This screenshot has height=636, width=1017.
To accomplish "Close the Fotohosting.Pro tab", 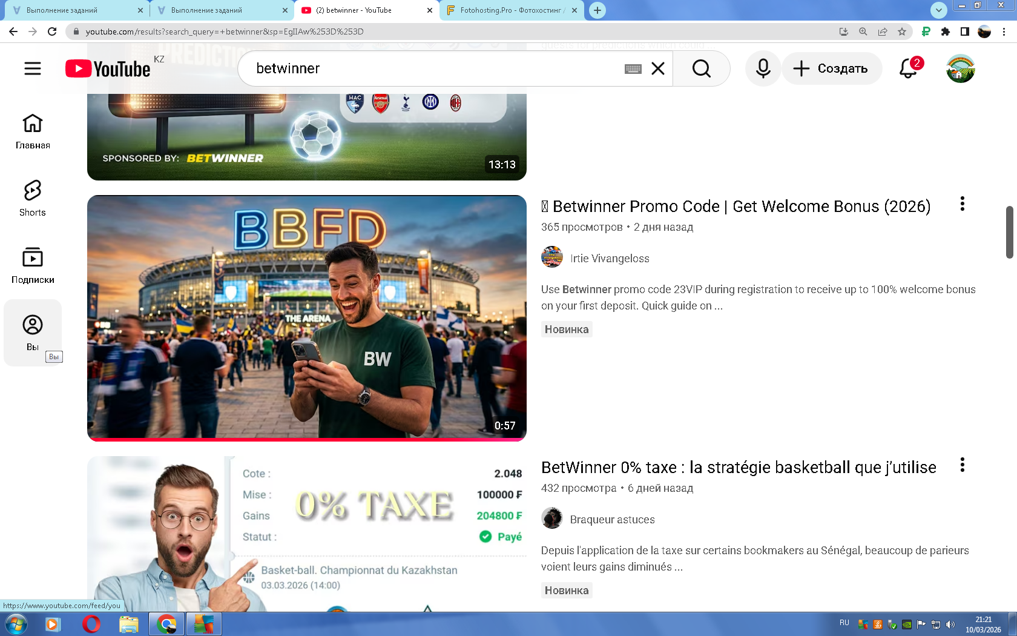I will 574,10.
